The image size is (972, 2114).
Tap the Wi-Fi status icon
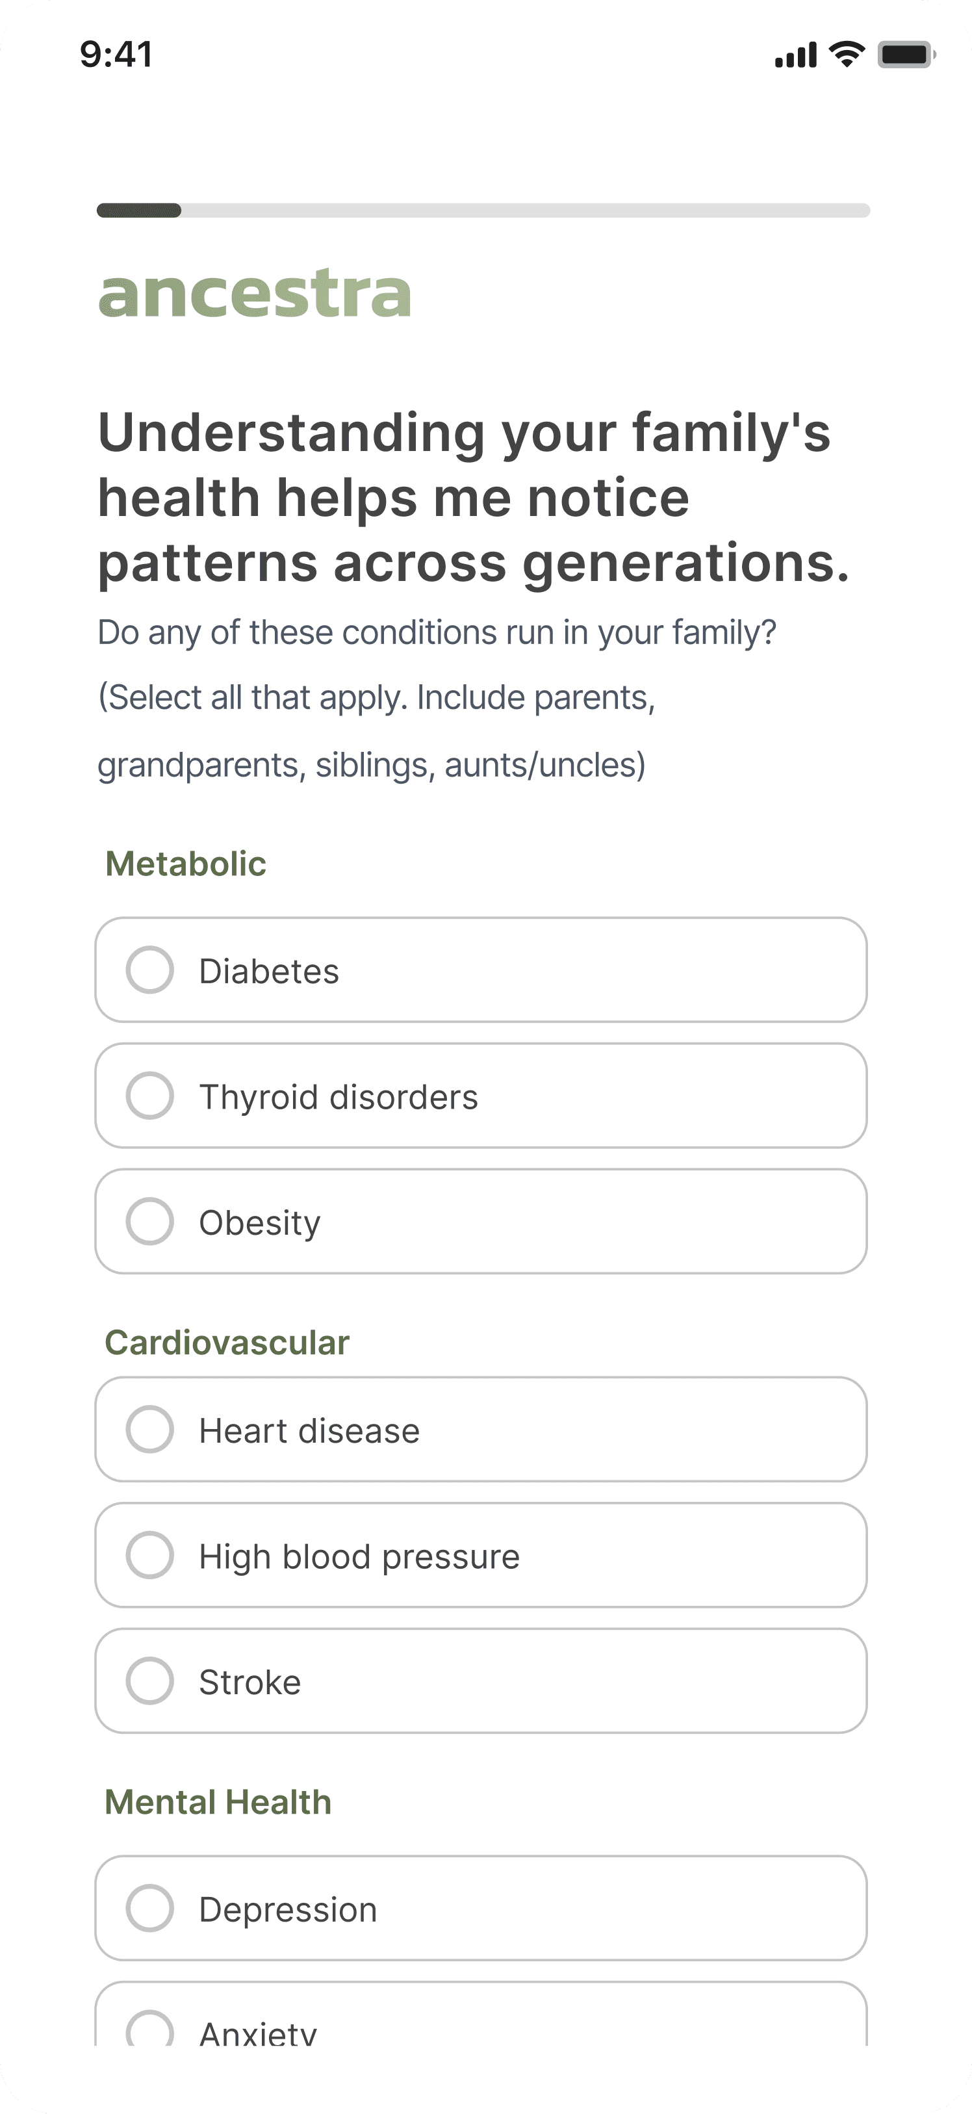pos(847,54)
